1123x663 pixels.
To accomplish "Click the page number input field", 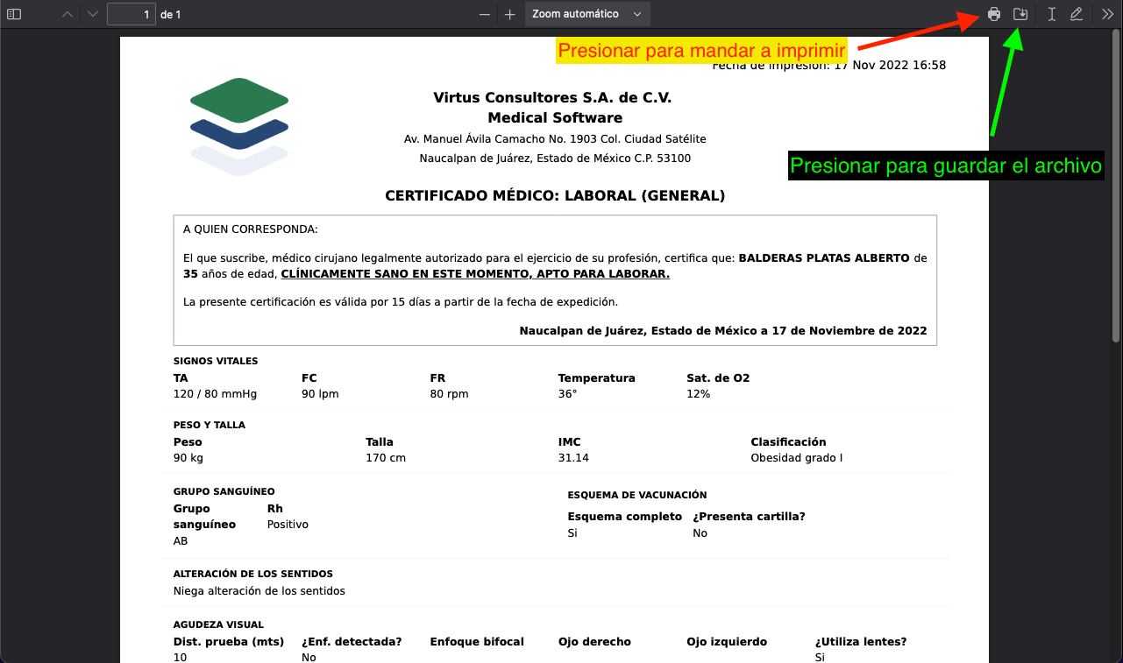I will click(131, 14).
